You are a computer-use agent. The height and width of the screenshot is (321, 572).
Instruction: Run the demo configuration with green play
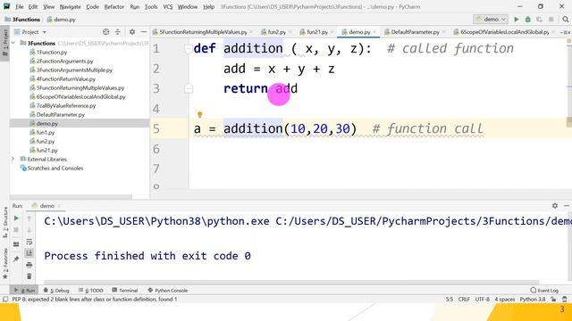(x=517, y=20)
